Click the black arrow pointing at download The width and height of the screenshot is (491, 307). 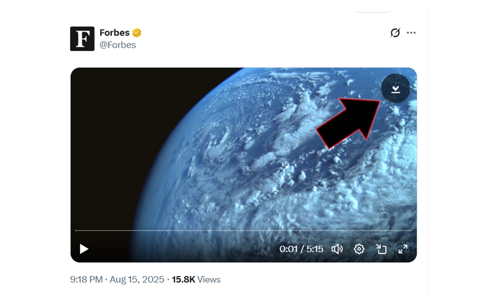click(347, 123)
